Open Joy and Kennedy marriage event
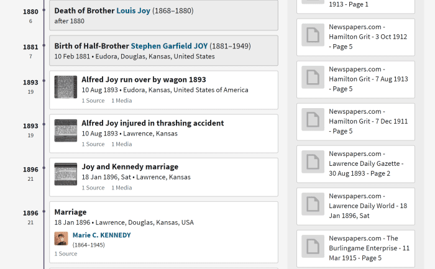The image size is (435, 269). pyautogui.click(x=130, y=166)
